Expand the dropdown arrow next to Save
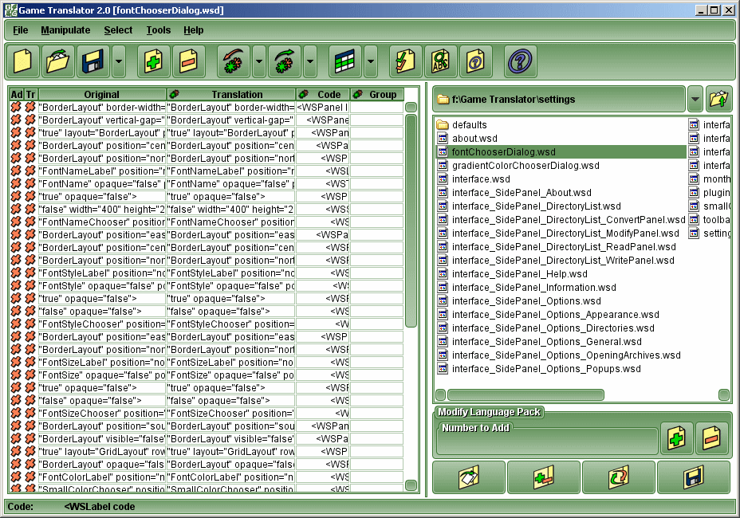The image size is (740, 518). pyautogui.click(x=118, y=61)
